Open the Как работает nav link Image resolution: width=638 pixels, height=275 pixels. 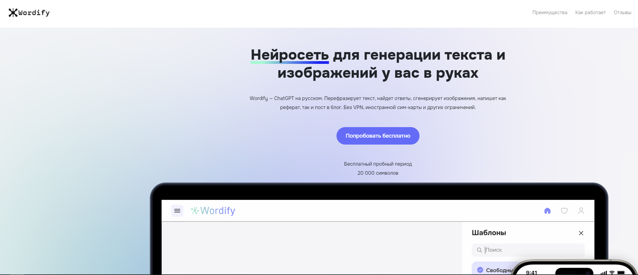[x=590, y=13]
